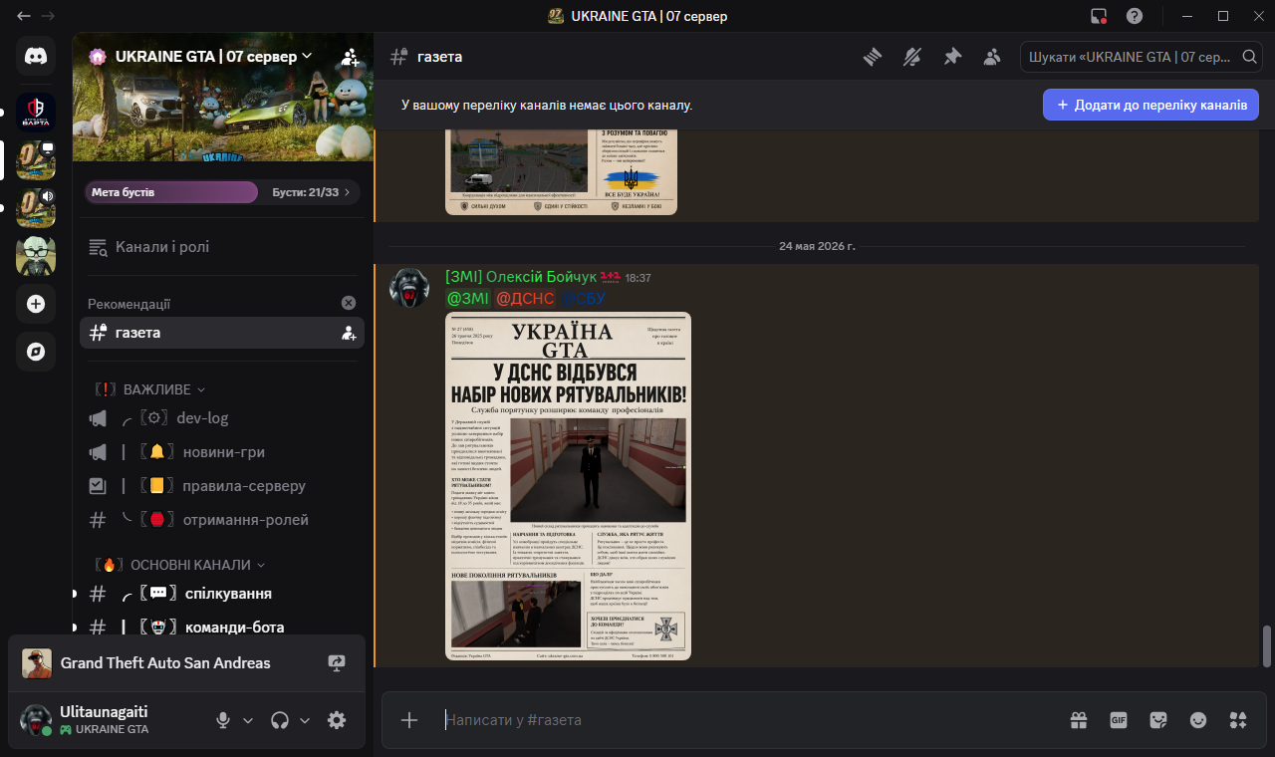
Task: Open attachment plus button in message bar
Action: point(409,720)
